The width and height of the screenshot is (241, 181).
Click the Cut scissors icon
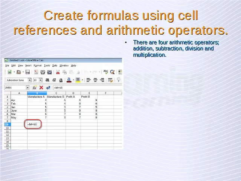[58, 72]
